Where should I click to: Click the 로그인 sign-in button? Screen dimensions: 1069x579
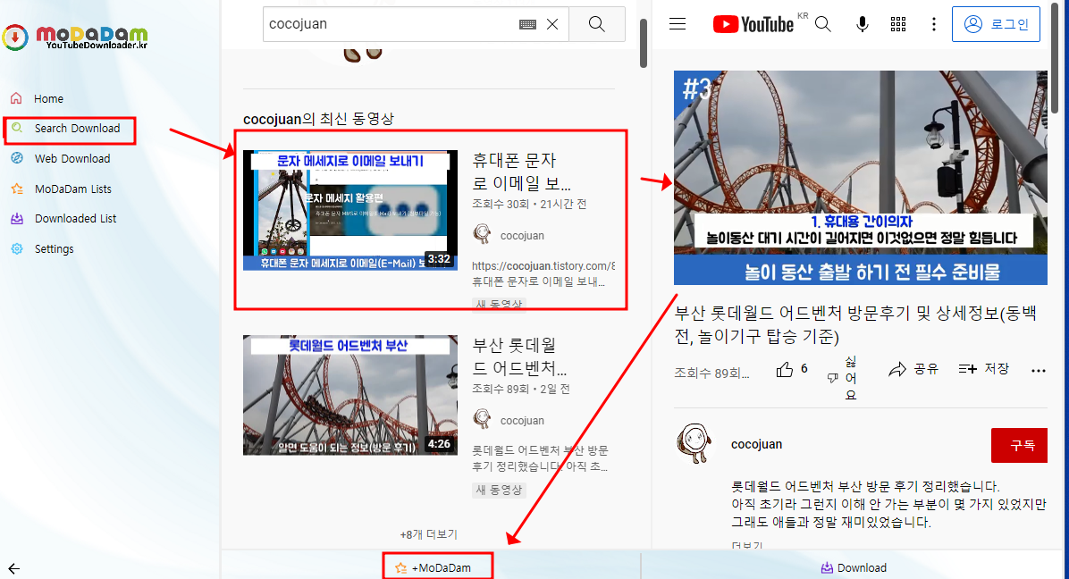[x=996, y=24]
